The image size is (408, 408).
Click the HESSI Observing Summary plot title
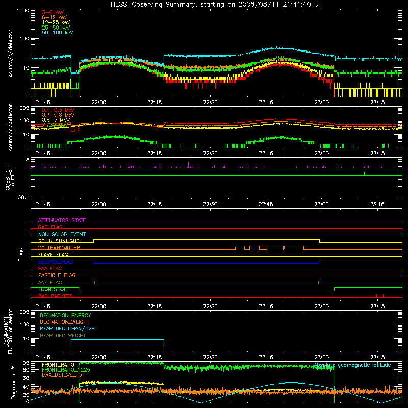(x=216, y=5)
